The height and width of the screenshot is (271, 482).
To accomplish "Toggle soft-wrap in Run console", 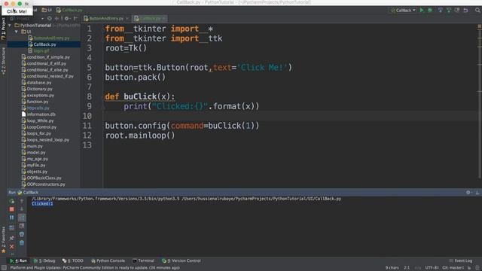I will pyautogui.click(x=22, y=218).
